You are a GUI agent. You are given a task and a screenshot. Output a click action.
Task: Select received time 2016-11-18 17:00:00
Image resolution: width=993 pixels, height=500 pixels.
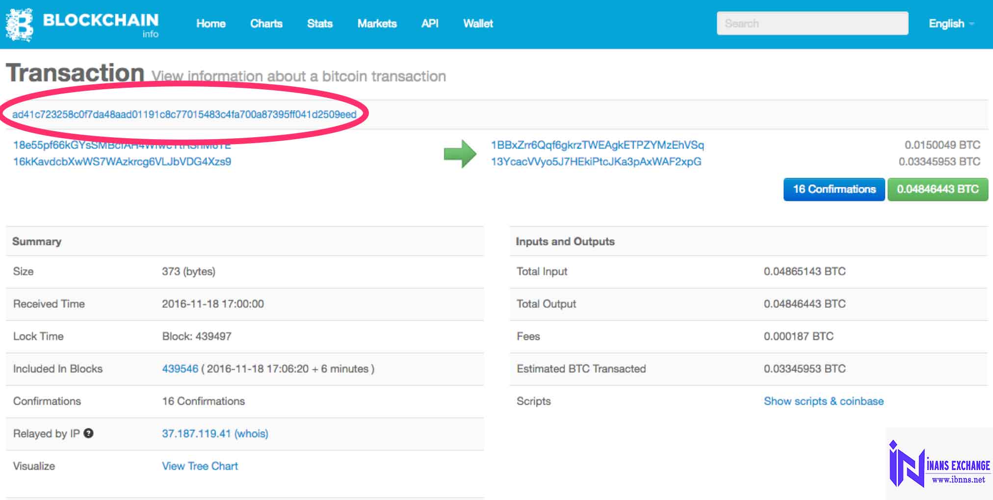pos(213,304)
